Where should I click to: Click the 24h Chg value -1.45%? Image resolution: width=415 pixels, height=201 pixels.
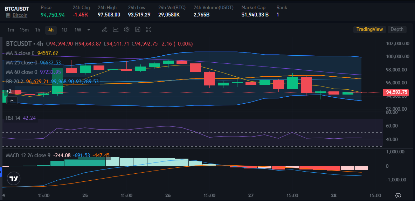pyautogui.click(x=81, y=15)
